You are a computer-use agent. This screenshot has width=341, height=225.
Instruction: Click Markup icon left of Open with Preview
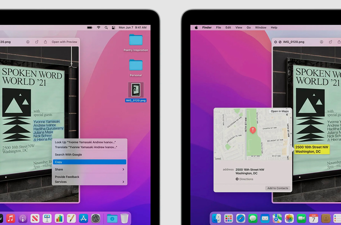[x=28, y=42]
